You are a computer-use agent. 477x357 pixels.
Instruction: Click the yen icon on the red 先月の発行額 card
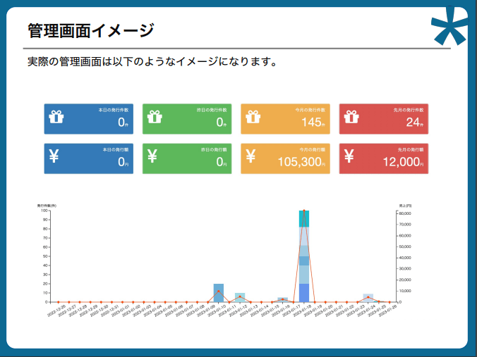[349, 156]
